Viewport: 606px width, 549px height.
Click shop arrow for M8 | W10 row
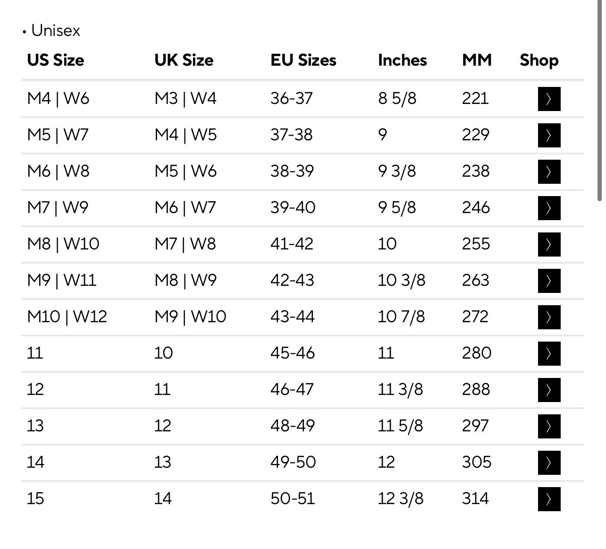[549, 244]
